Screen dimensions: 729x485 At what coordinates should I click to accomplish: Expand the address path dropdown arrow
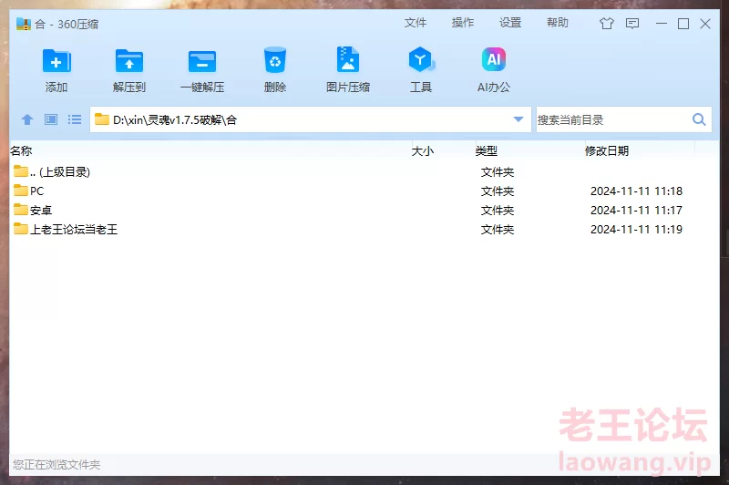519,119
